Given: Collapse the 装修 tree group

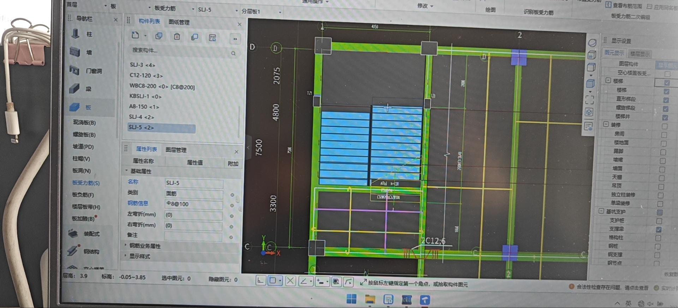Looking at the screenshot, I should [x=606, y=124].
